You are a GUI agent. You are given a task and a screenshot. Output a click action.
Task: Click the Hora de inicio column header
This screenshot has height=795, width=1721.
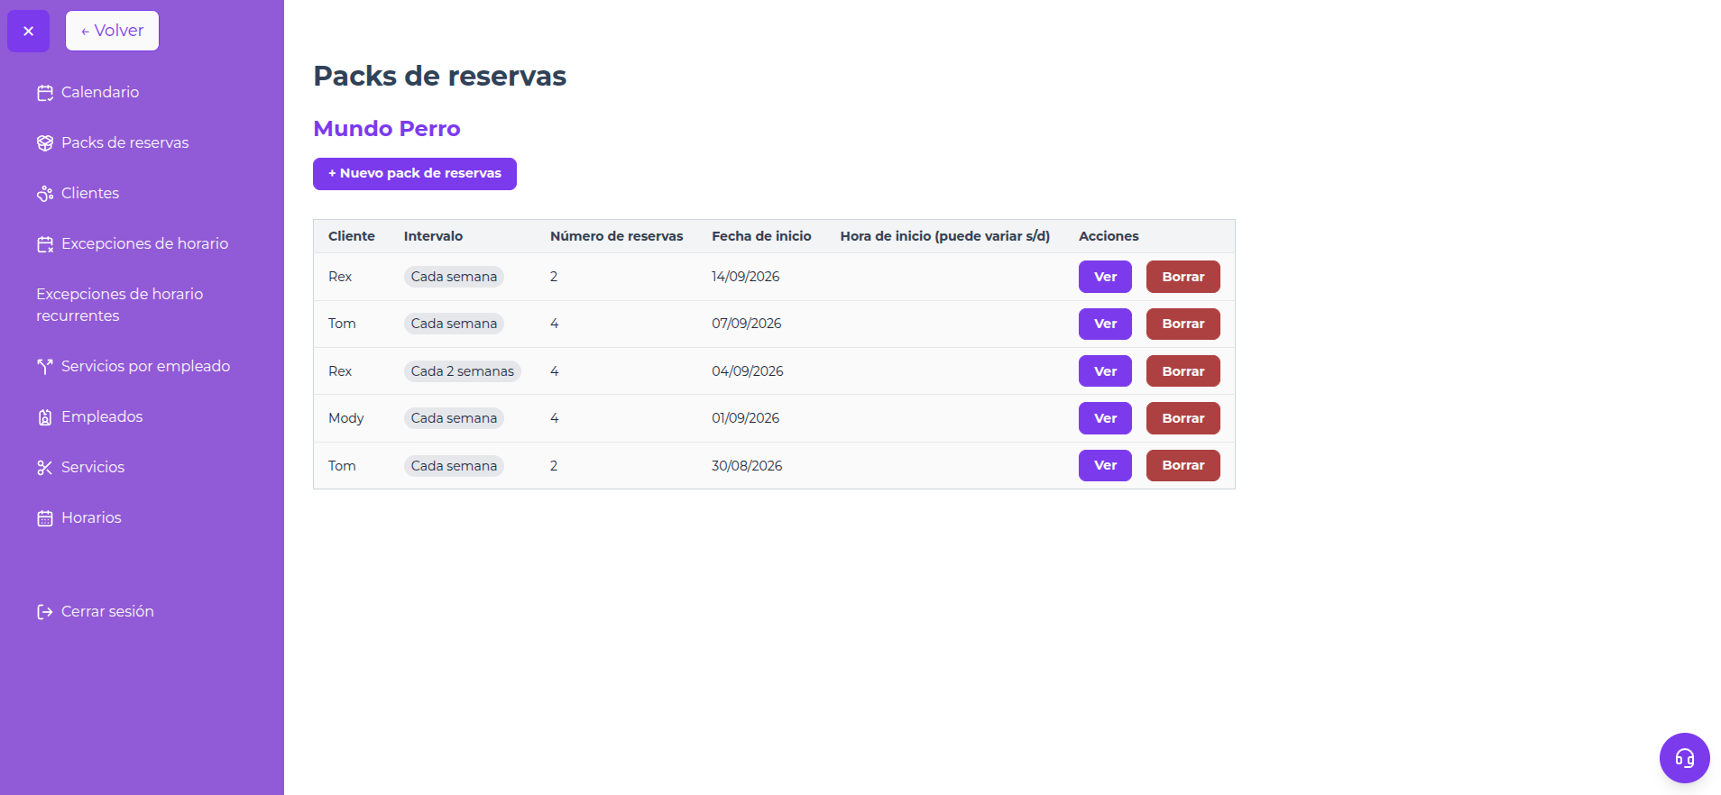[945, 236]
